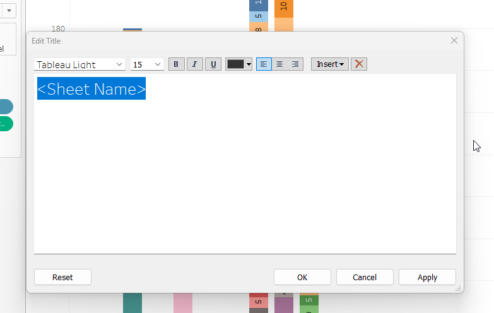
Task: Open the text color picker swatch
Action: pyautogui.click(x=239, y=64)
